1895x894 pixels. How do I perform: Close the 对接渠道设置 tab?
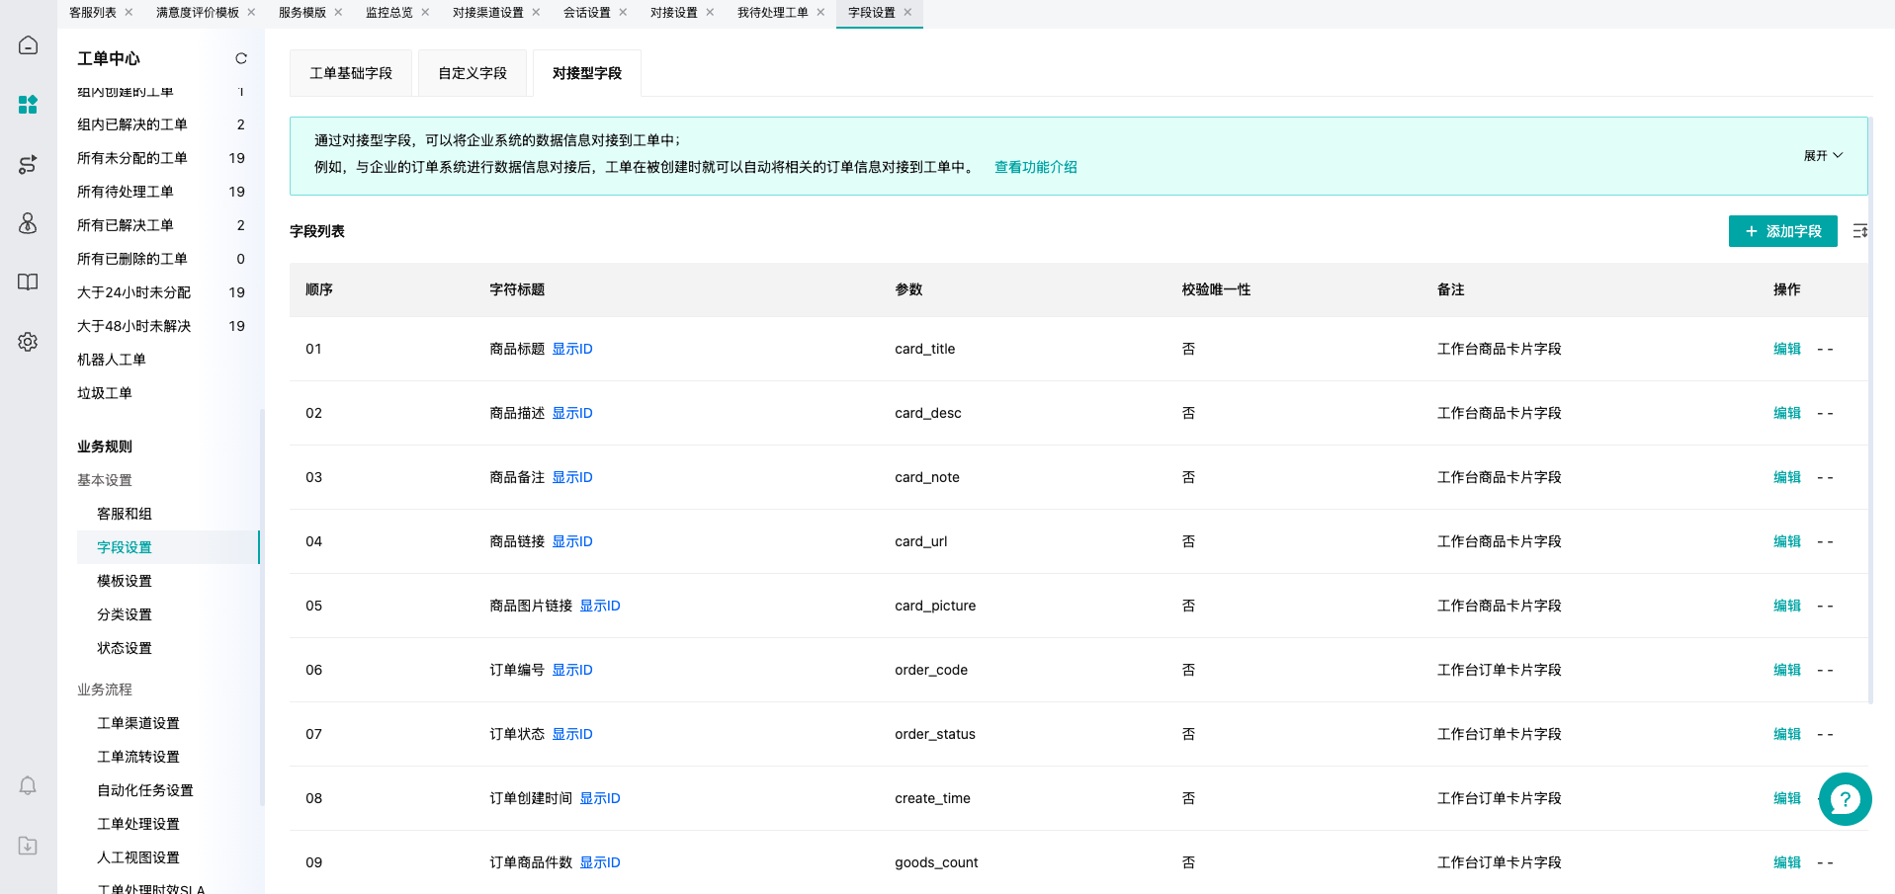(x=536, y=12)
